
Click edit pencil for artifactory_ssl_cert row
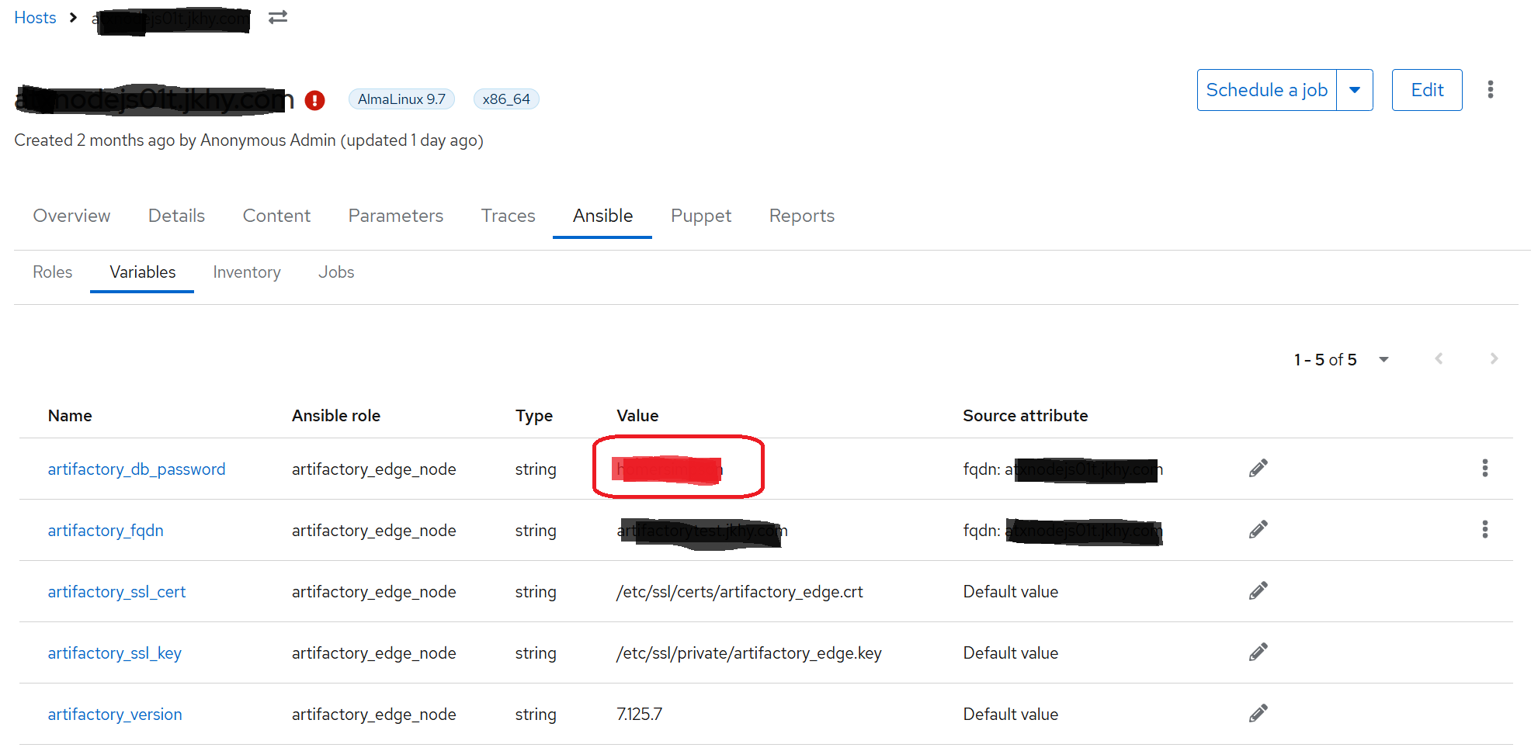(x=1258, y=590)
